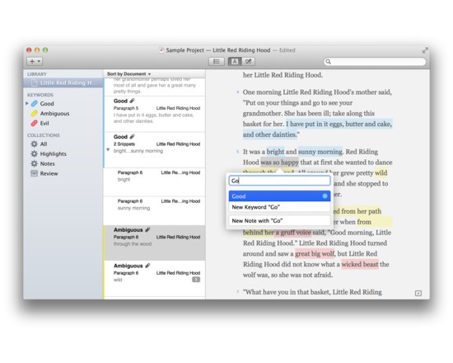Open the Highlights collection gear icon

pos(34,153)
